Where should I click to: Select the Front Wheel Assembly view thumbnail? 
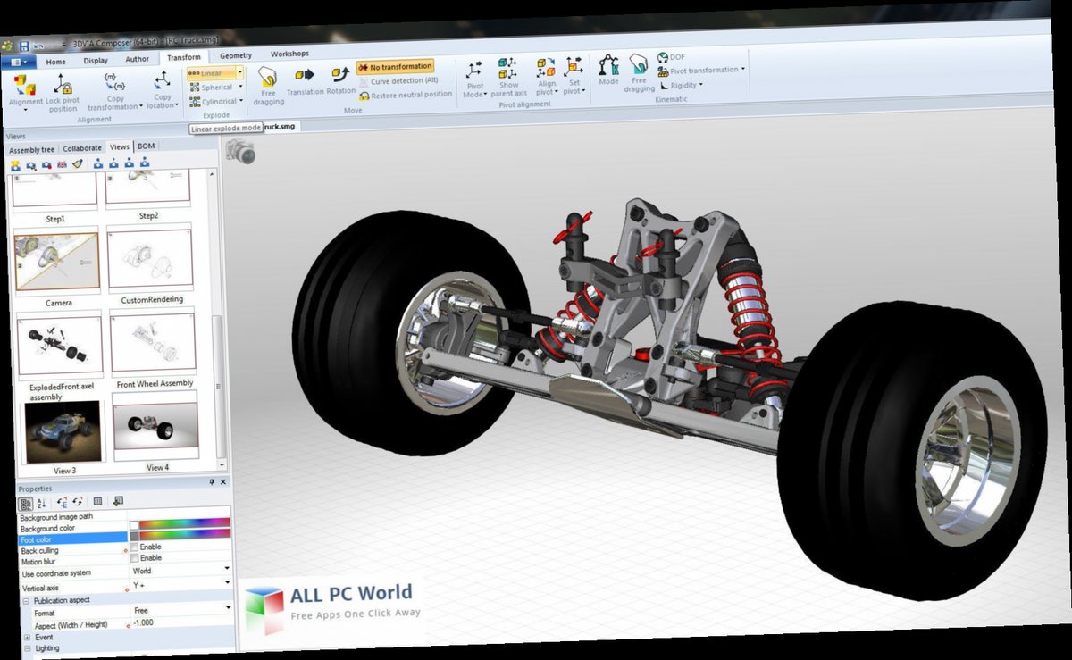[x=153, y=342]
